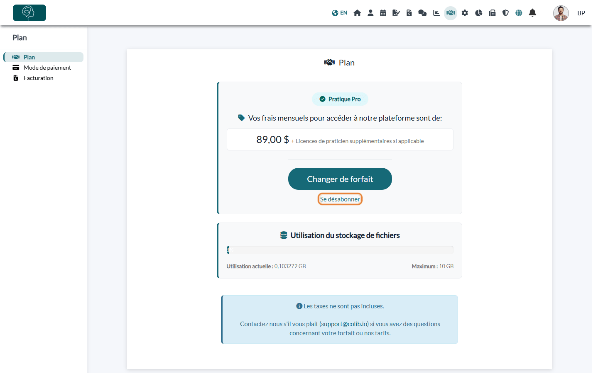Open the settings gear icon
This screenshot has width=598, height=373.
[465, 13]
